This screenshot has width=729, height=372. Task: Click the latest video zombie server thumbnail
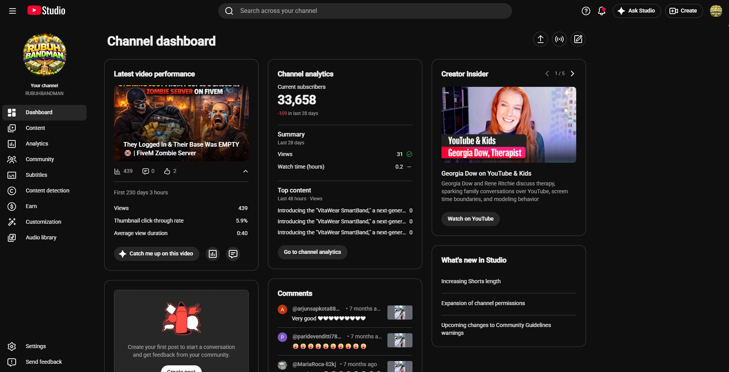pos(181,123)
